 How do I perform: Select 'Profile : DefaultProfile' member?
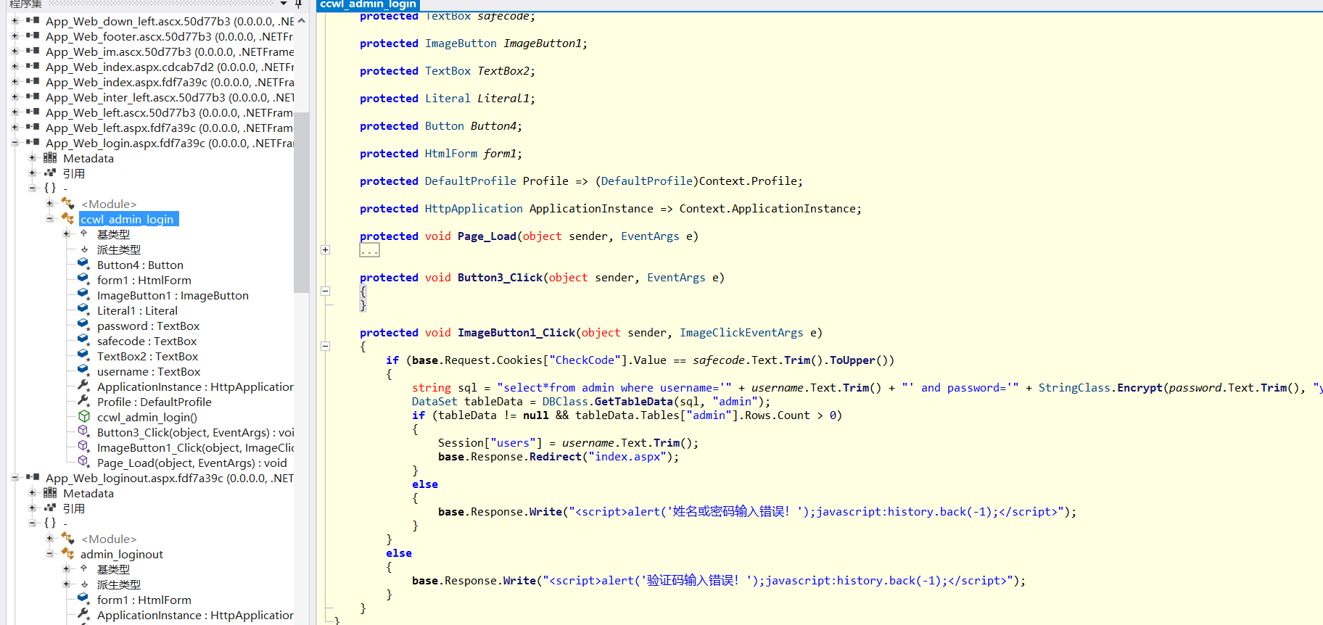click(154, 402)
